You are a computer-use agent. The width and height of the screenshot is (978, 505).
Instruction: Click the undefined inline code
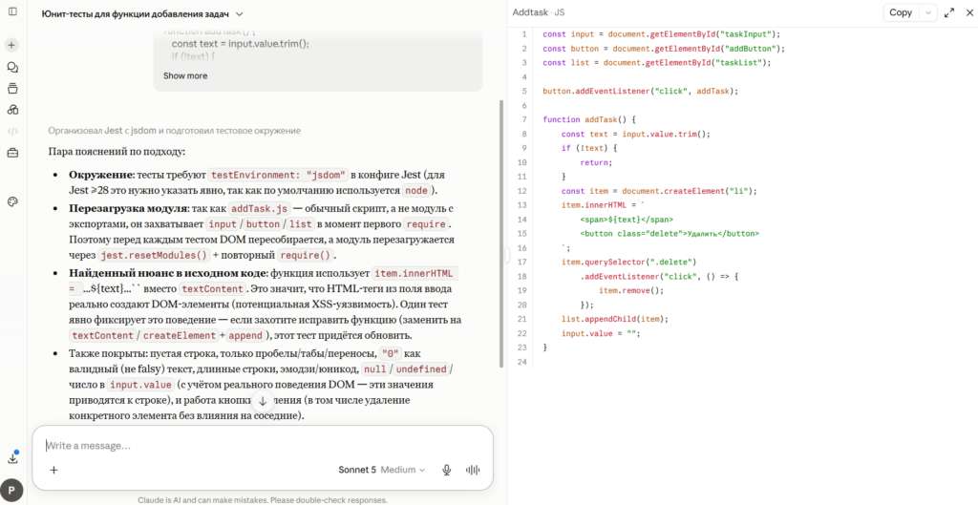pos(421,369)
